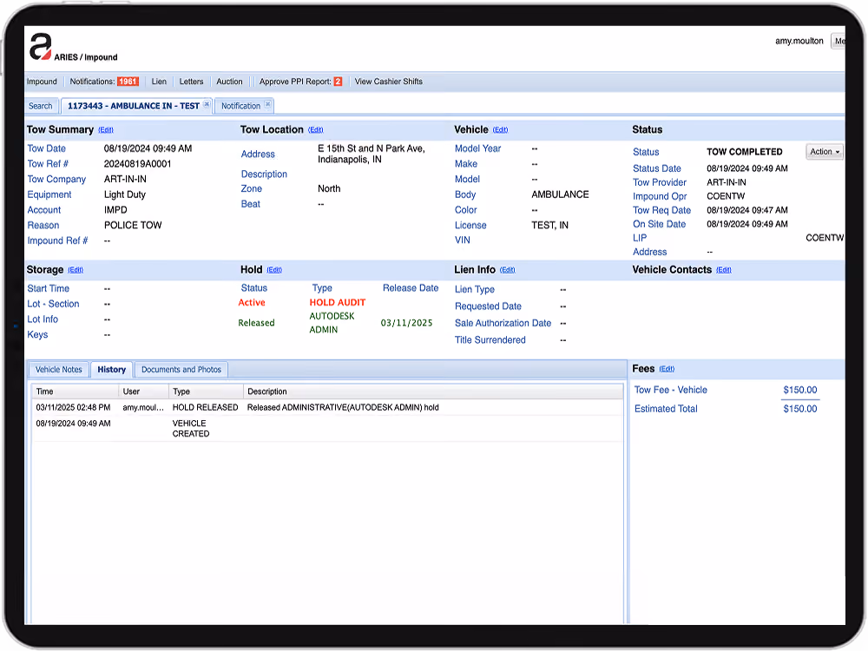Viewport: 868px width, 651px height.
Task: Click the On Site Date label
Action: click(x=660, y=224)
